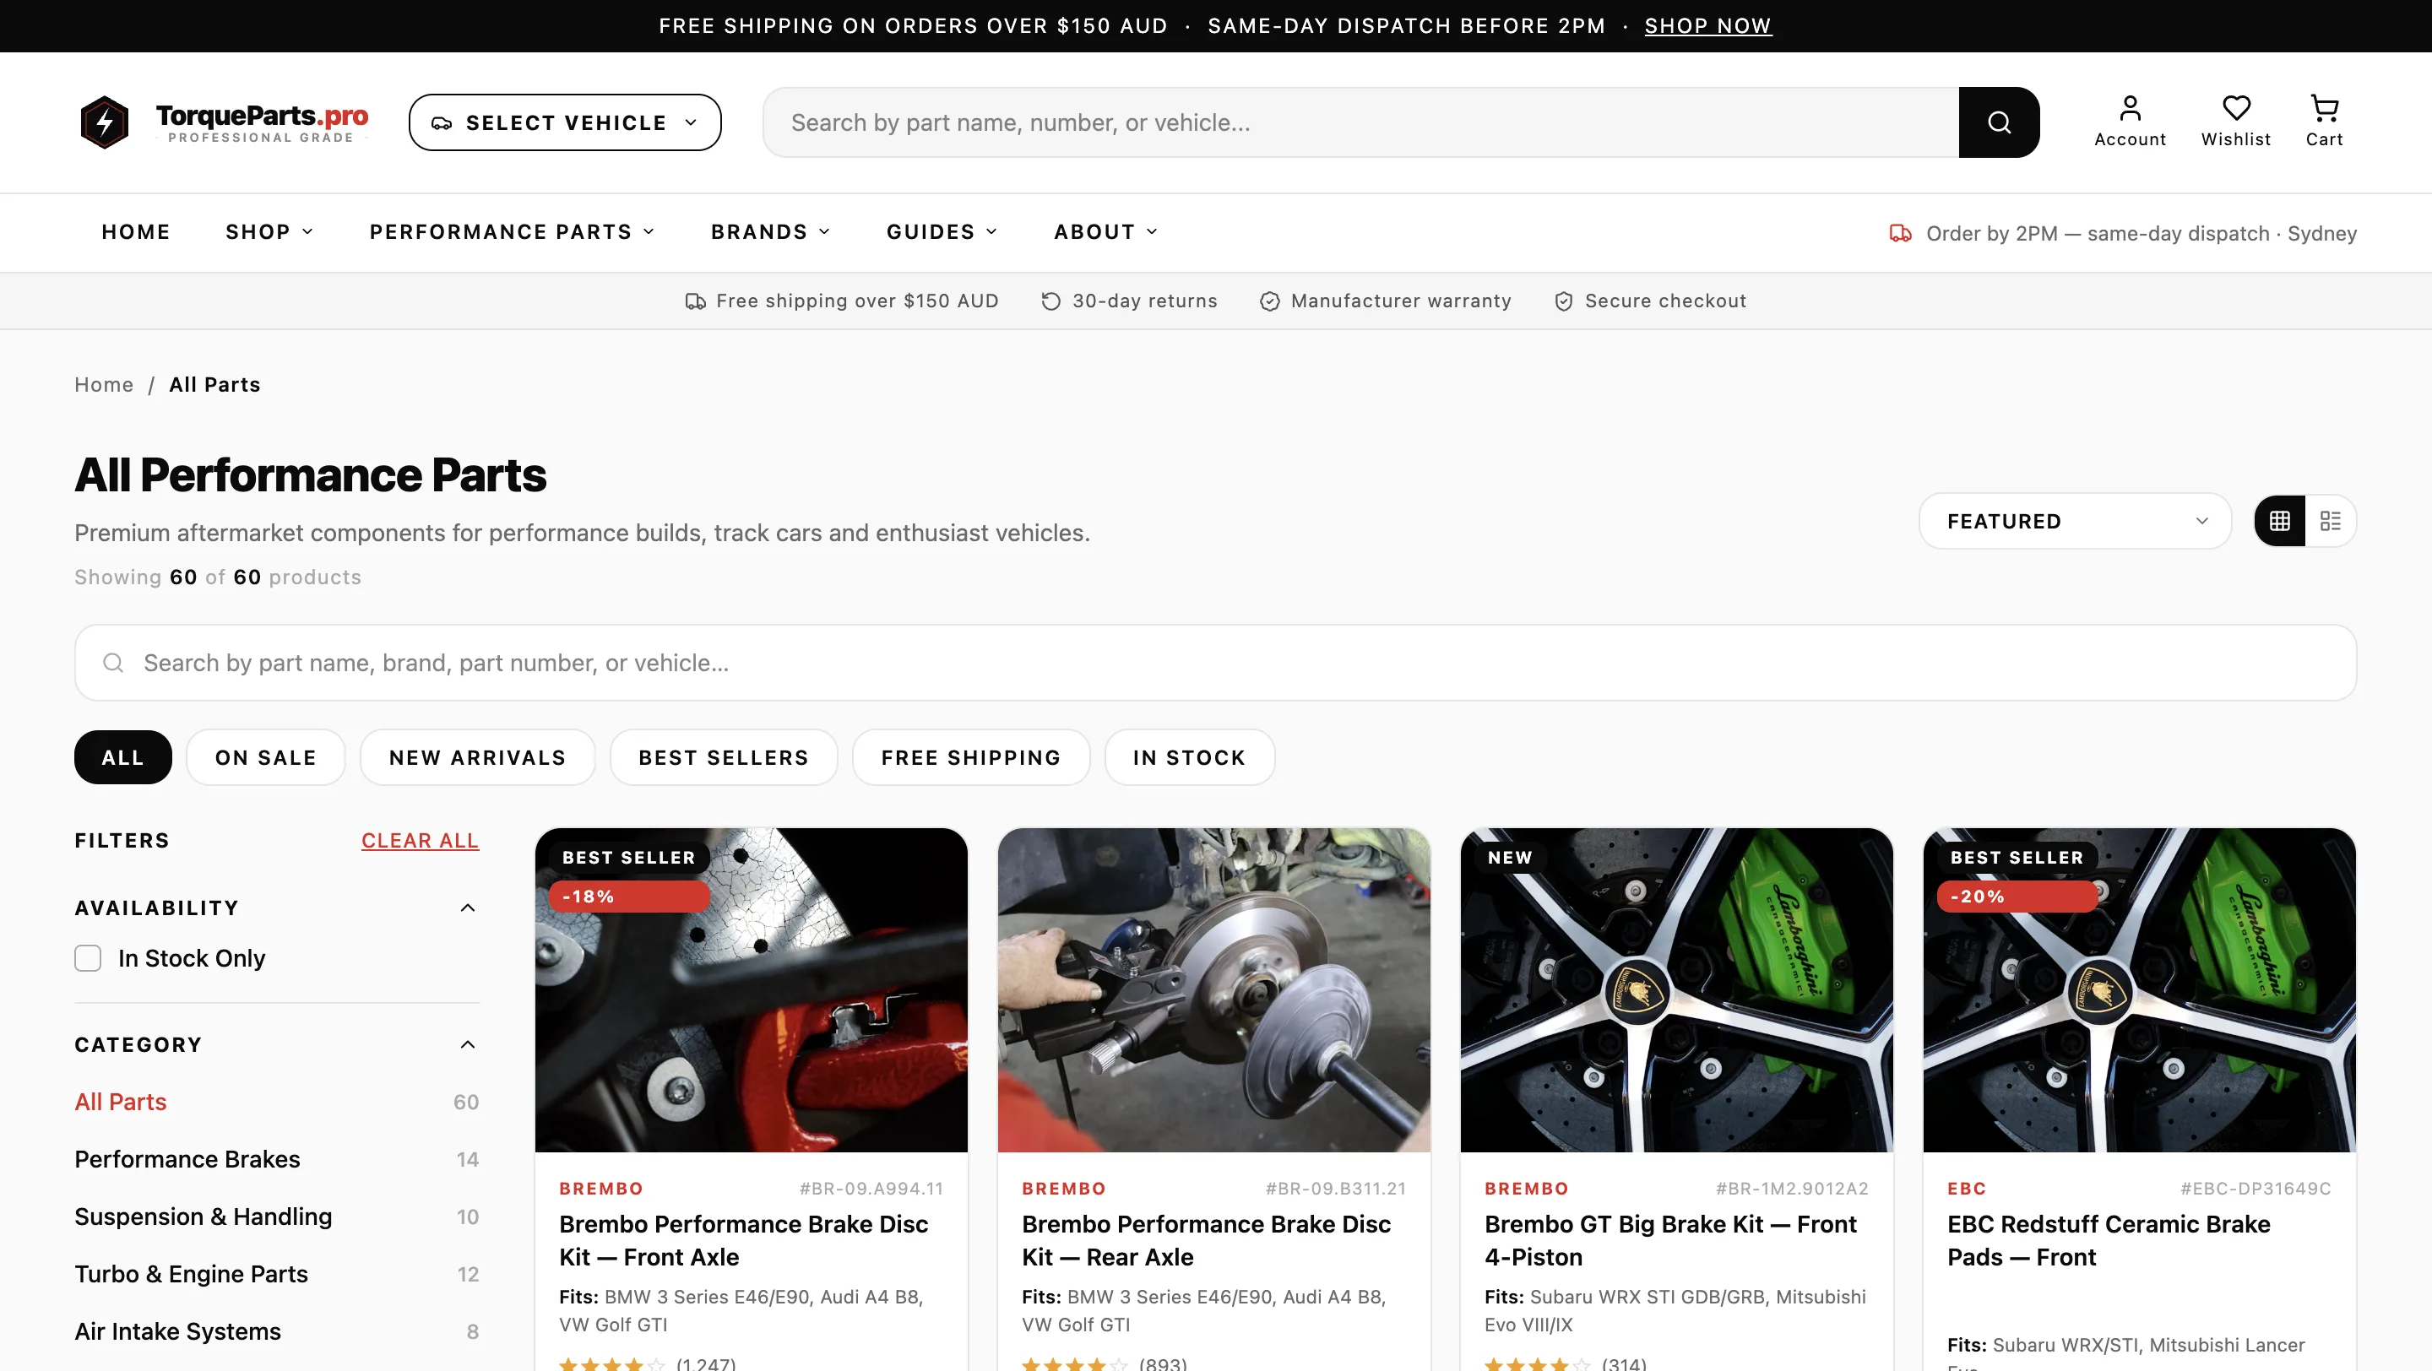The height and width of the screenshot is (1371, 2432).
Task: Collapse the AVAILABILITY filter section
Action: point(467,907)
